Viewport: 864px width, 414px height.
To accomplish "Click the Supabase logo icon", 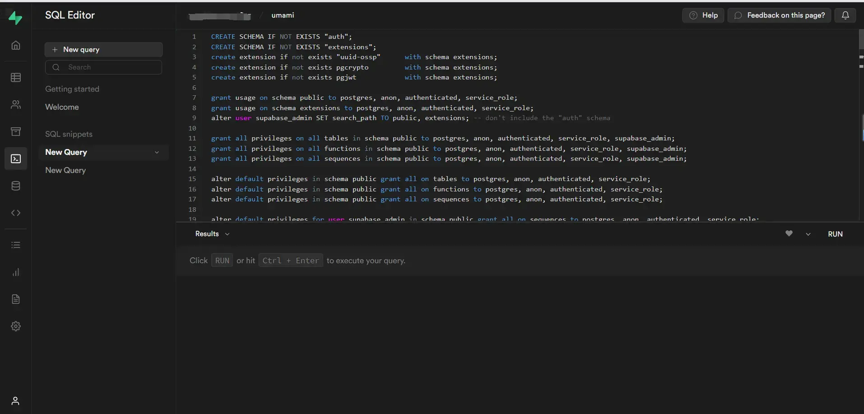I will [15, 18].
